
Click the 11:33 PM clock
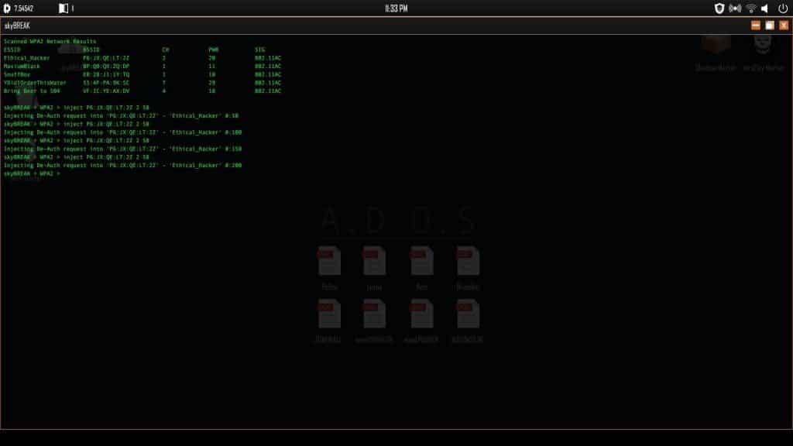coord(396,9)
